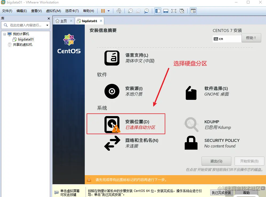Open KDUMP magnifier icon
Screen dimensions: 266x197
tap(192, 125)
